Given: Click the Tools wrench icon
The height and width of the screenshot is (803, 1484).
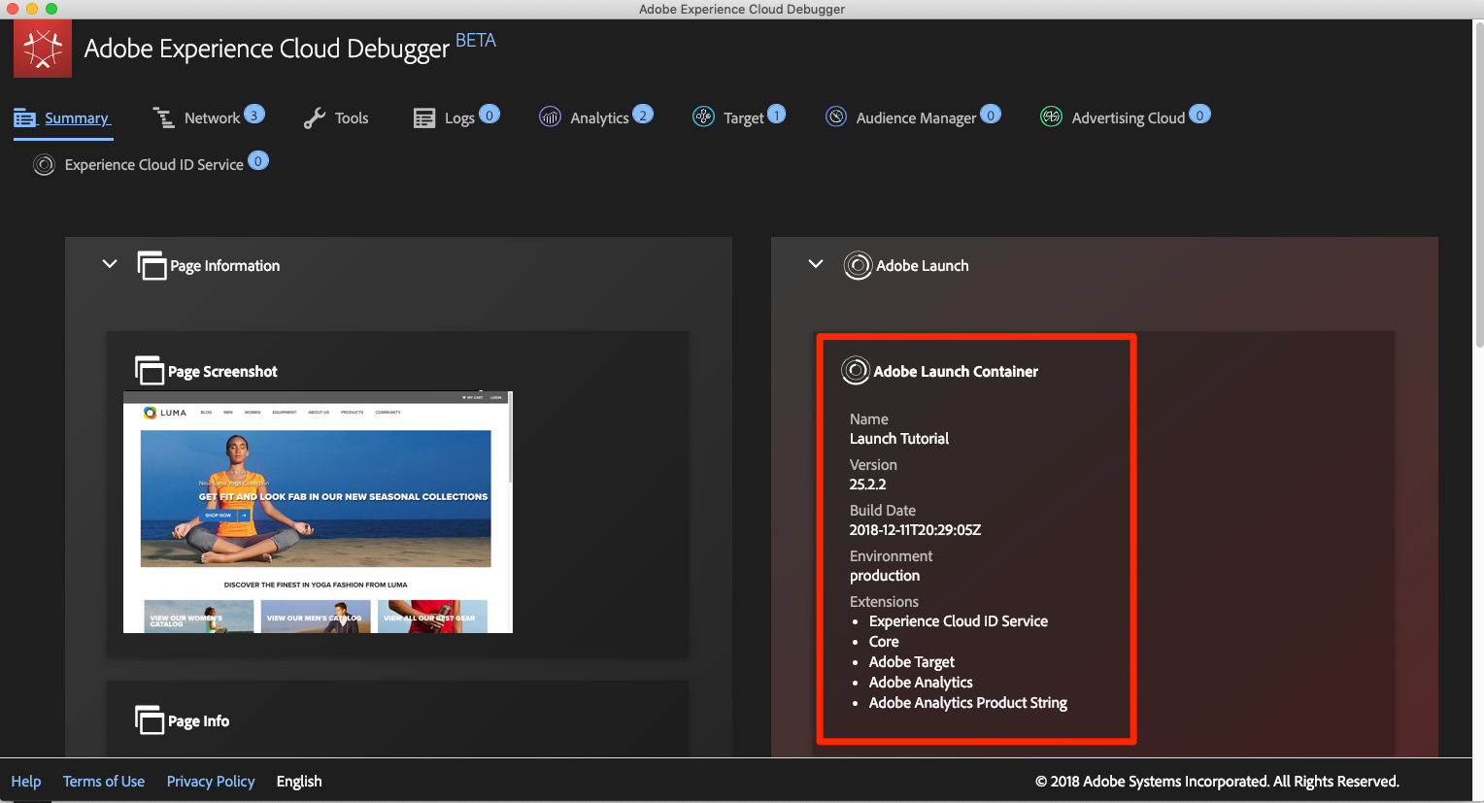Looking at the screenshot, I should (315, 118).
